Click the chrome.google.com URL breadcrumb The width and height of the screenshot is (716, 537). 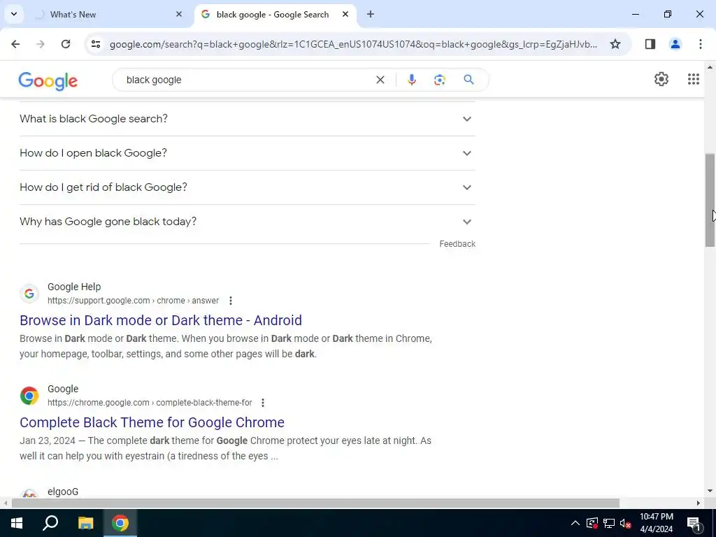(x=150, y=403)
